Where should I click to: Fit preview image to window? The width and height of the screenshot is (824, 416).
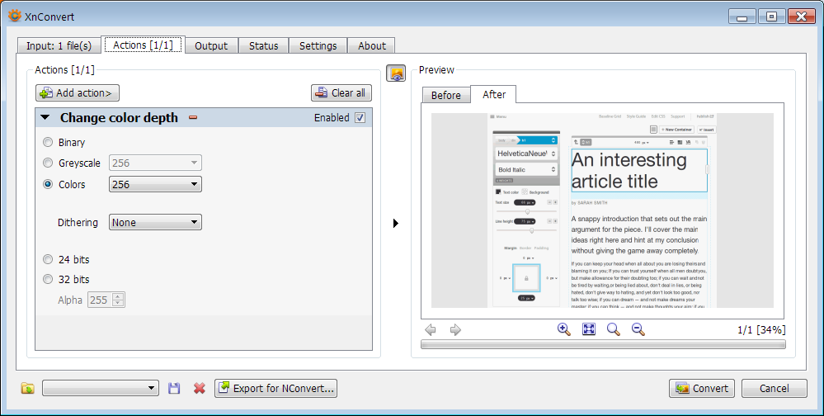click(589, 329)
